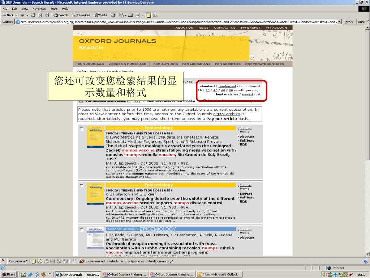
Task: Open Abstract link for the Dourado article
Action: coord(247,237)
